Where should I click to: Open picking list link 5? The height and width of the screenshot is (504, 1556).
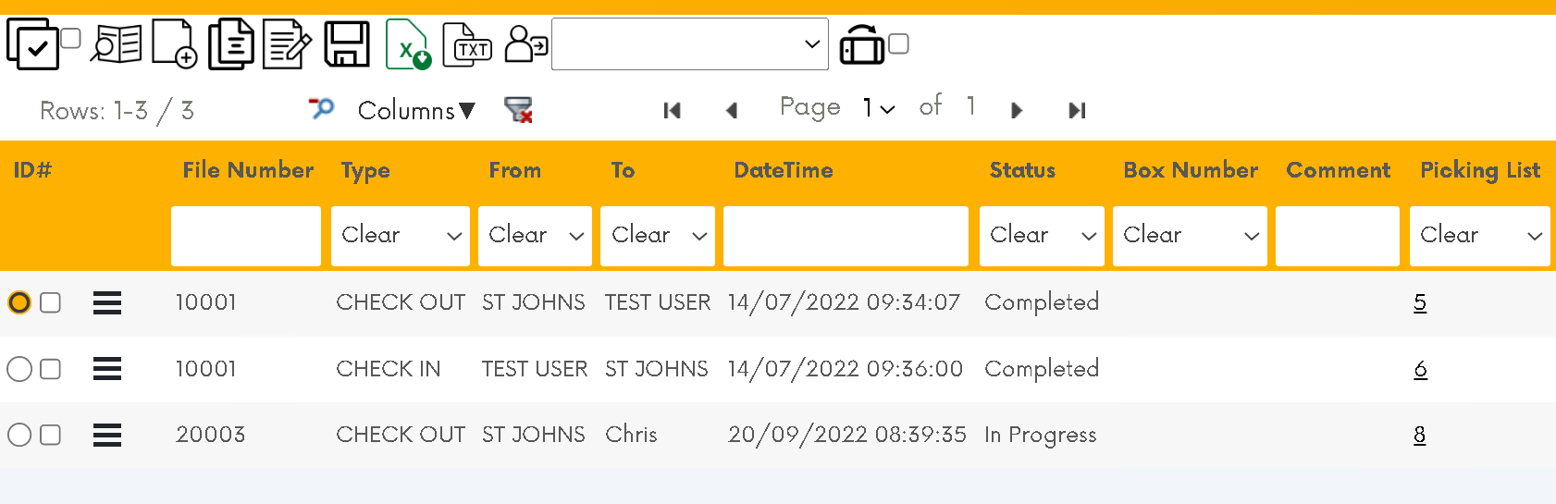pos(1420,302)
